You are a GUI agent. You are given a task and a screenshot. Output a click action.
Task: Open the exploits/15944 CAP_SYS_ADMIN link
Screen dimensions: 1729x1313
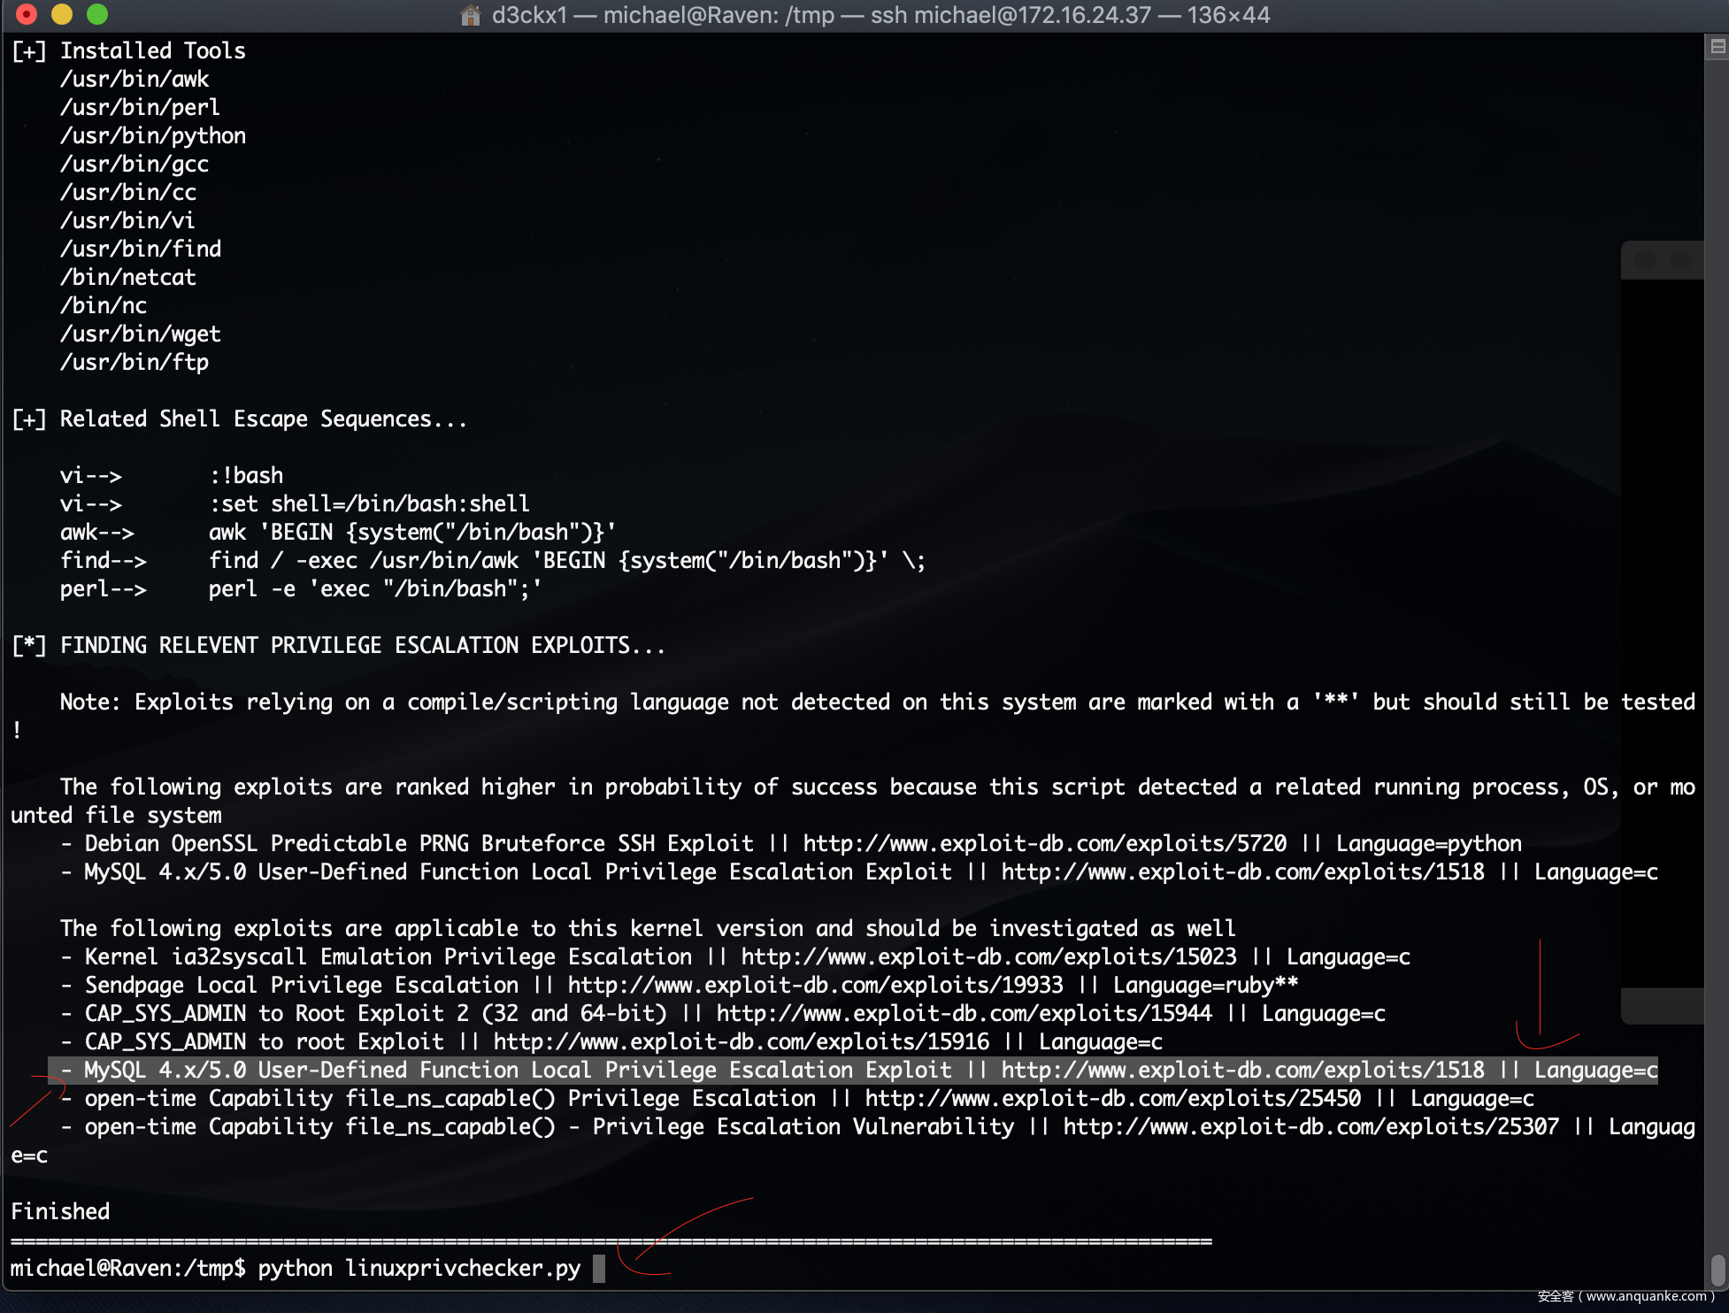coord(964,1014)
